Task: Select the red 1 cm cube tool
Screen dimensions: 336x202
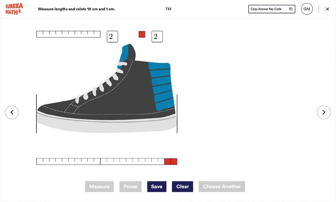Action: pos(142,34)
